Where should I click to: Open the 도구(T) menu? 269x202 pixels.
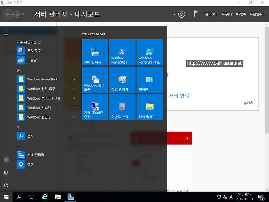click(227, 15)
